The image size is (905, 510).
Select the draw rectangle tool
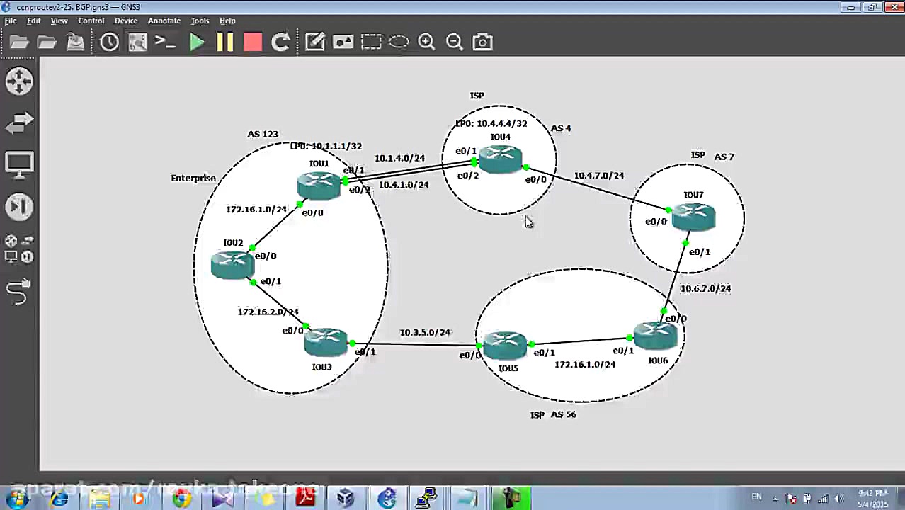[371, 42]
